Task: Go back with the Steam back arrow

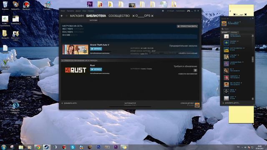Action: (x=62, y=16)
